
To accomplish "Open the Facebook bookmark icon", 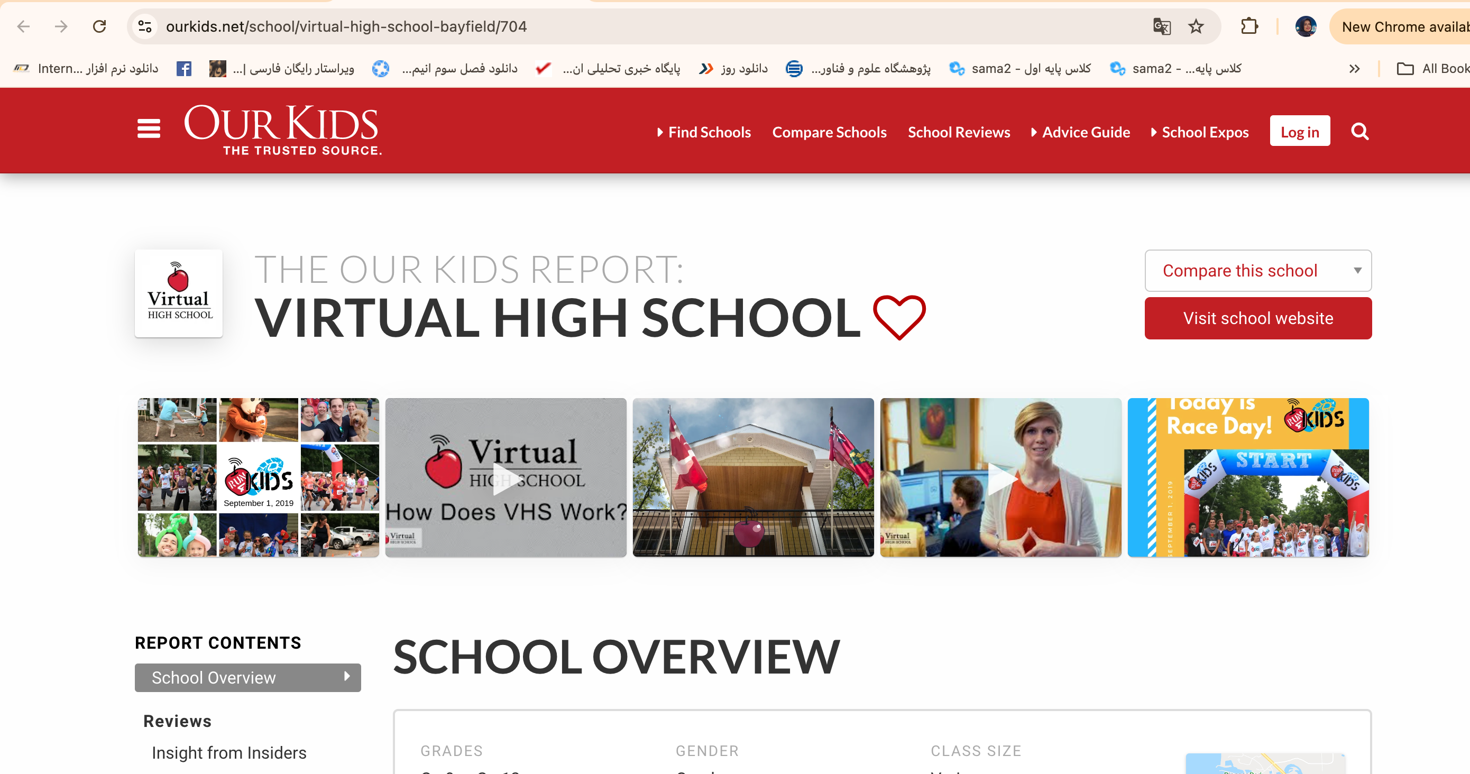I will click(x=184, y=69).
